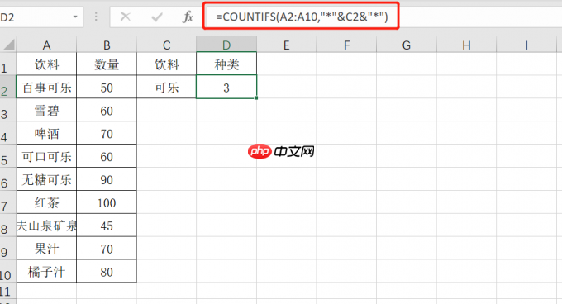This screenshot has width=562, height=304.
Task: Click cell containing 啤酒
Action: coord(46,133)
